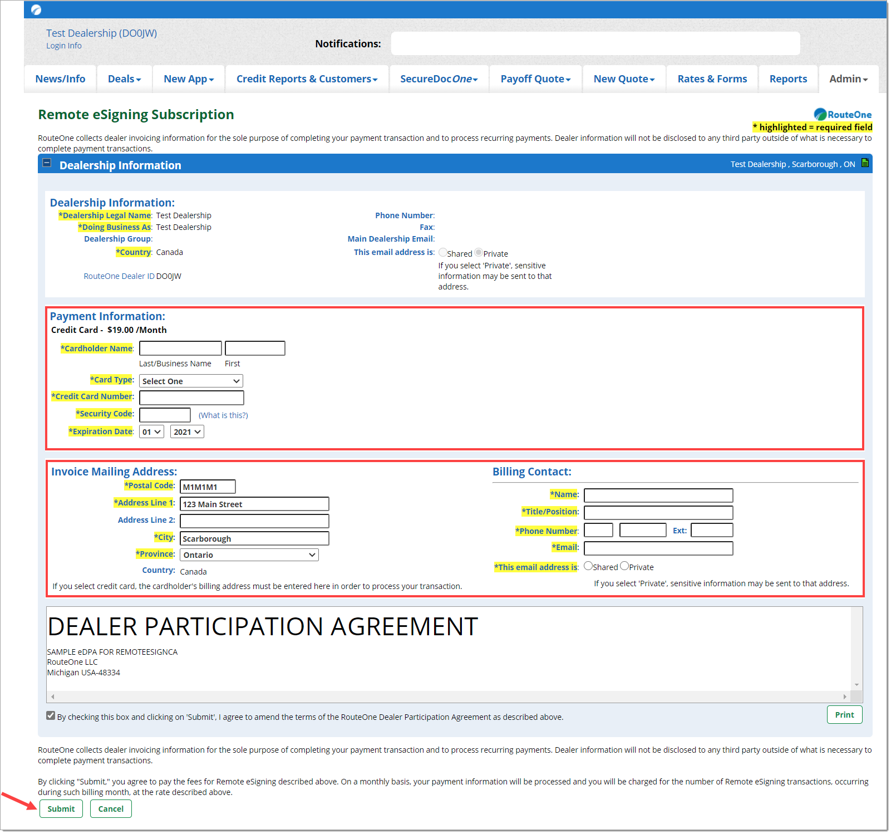Click the Address Line 1 field

254,504
